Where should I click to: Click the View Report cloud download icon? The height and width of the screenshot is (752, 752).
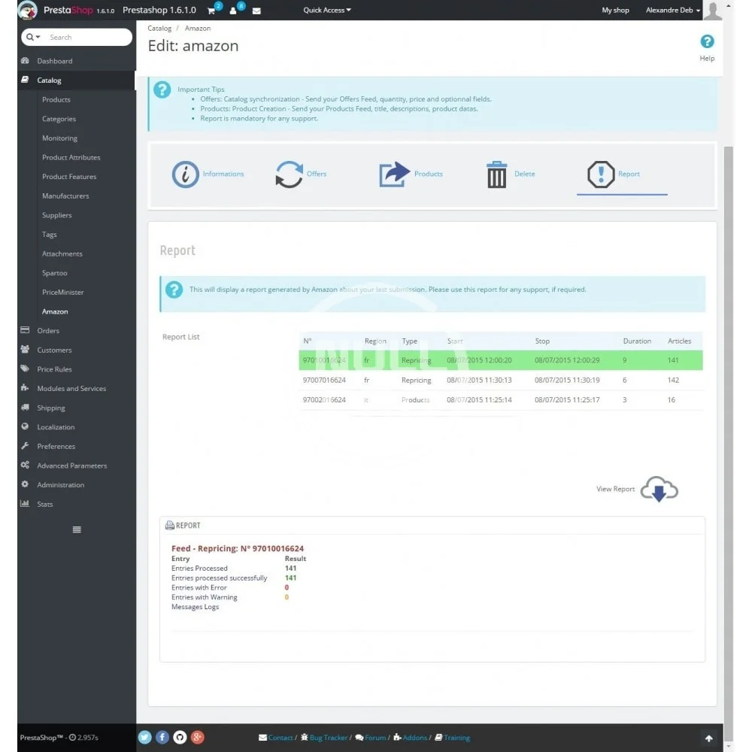coord(659,489)
